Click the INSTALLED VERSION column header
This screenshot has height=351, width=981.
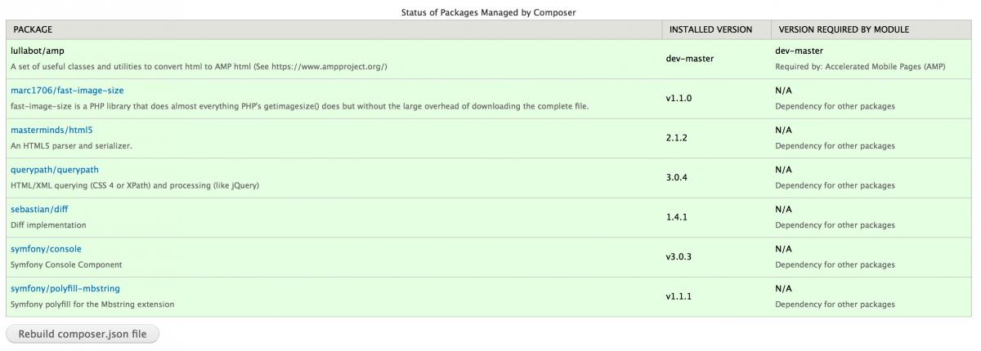(710, 29)
